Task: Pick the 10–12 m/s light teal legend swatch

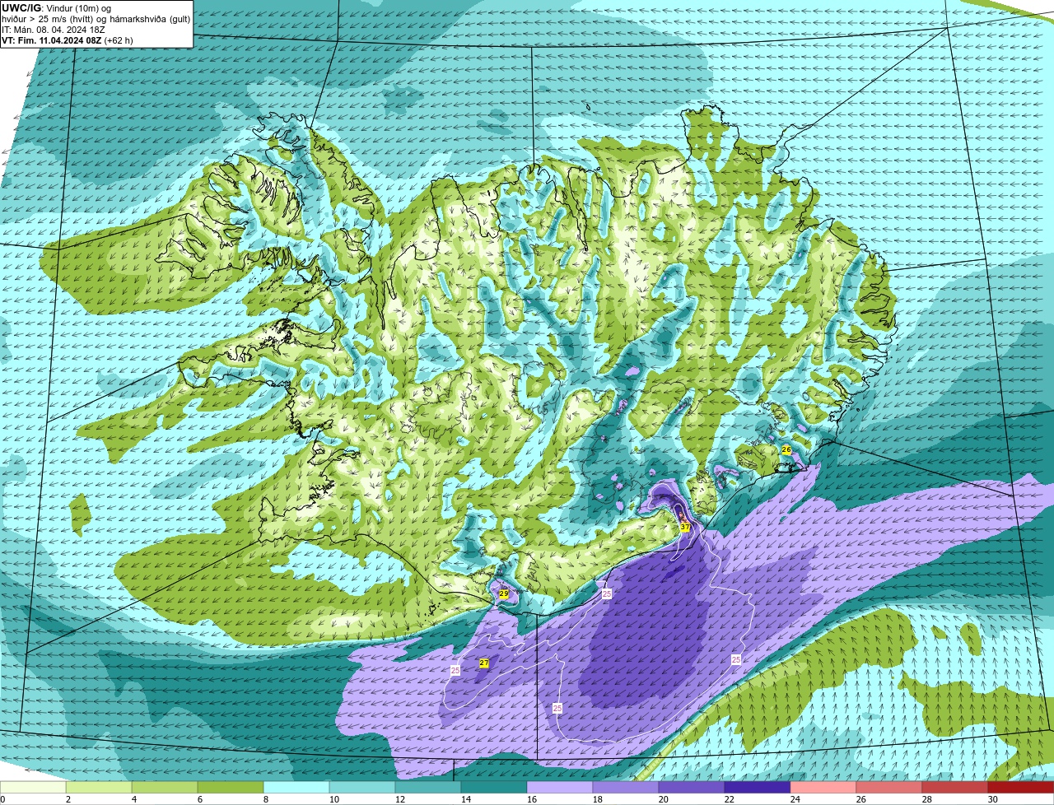Action: 362,788
